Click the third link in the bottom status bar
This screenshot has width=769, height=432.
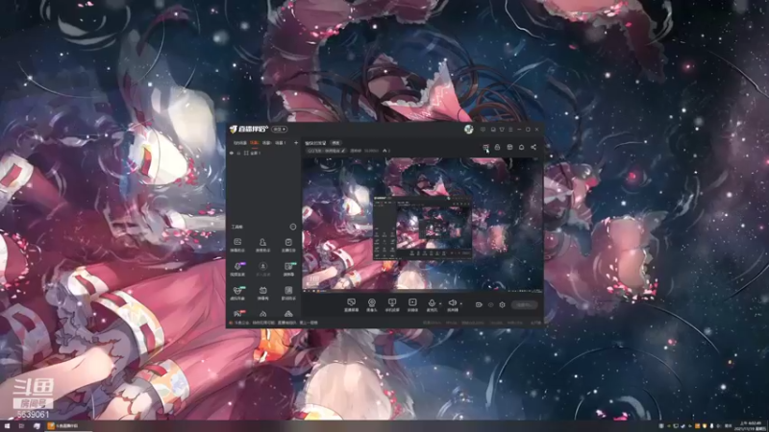coord(286,323)
